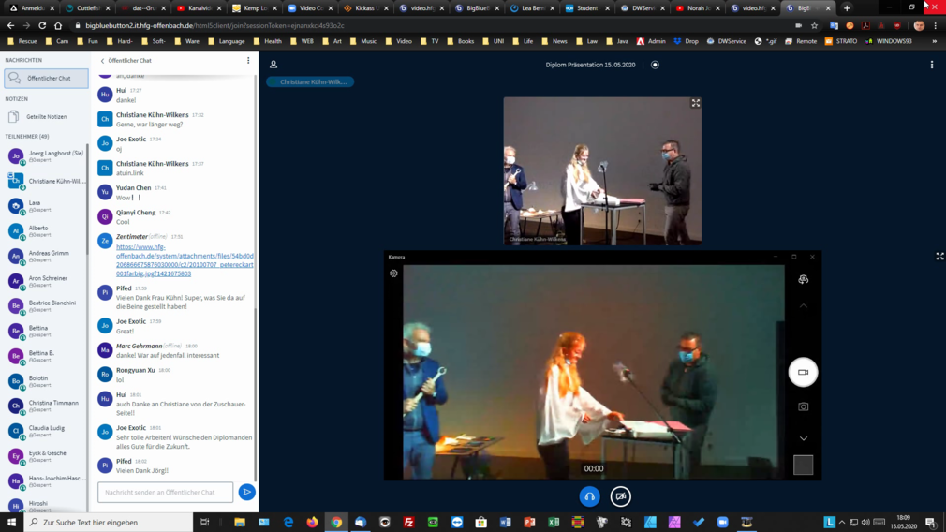946x532 pixels.
Task: Open Windows notification center
Action: pos(932,523)
